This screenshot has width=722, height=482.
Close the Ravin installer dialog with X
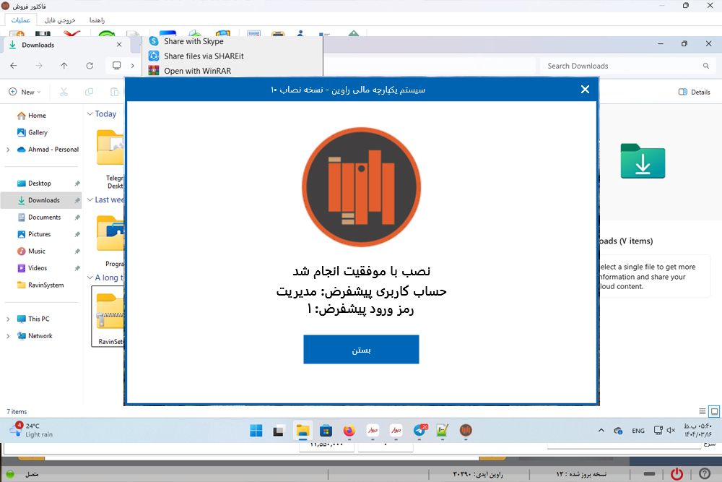585,90
